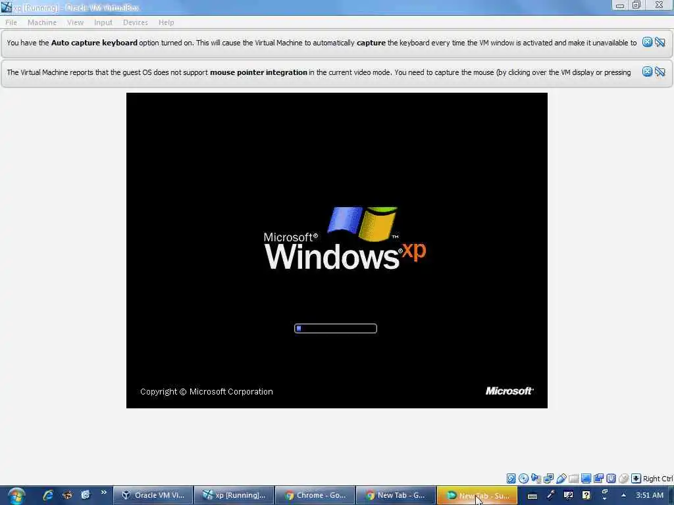Open the Windows Start menu
The height and width of the screenshot is (505, 674).
pos(16,496)
